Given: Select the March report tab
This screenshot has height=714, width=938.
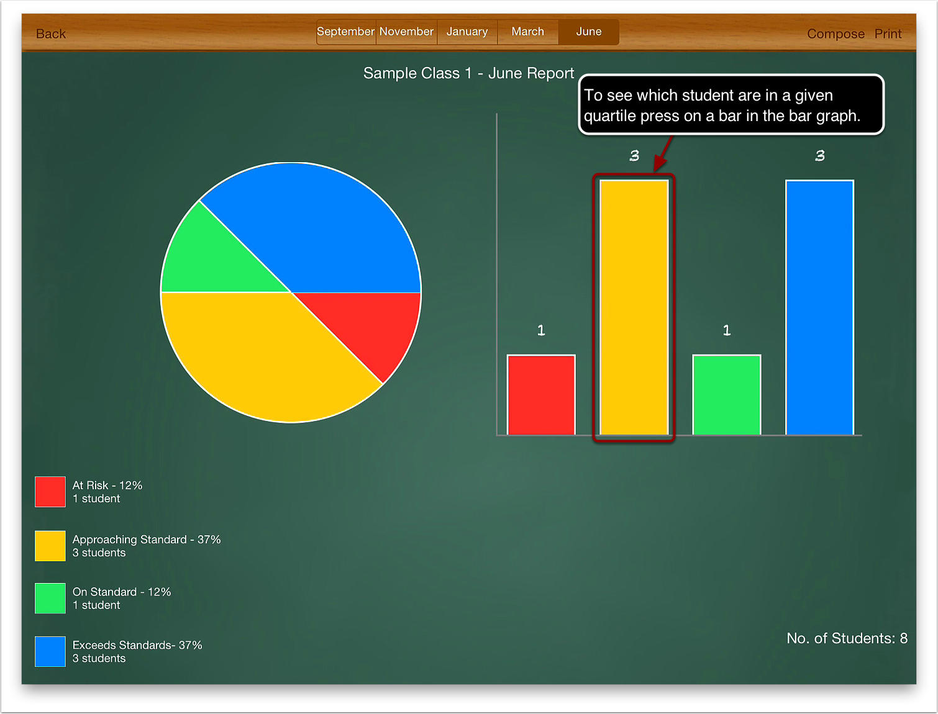Looking at the screenshot, I should click(x=528, y=32).
